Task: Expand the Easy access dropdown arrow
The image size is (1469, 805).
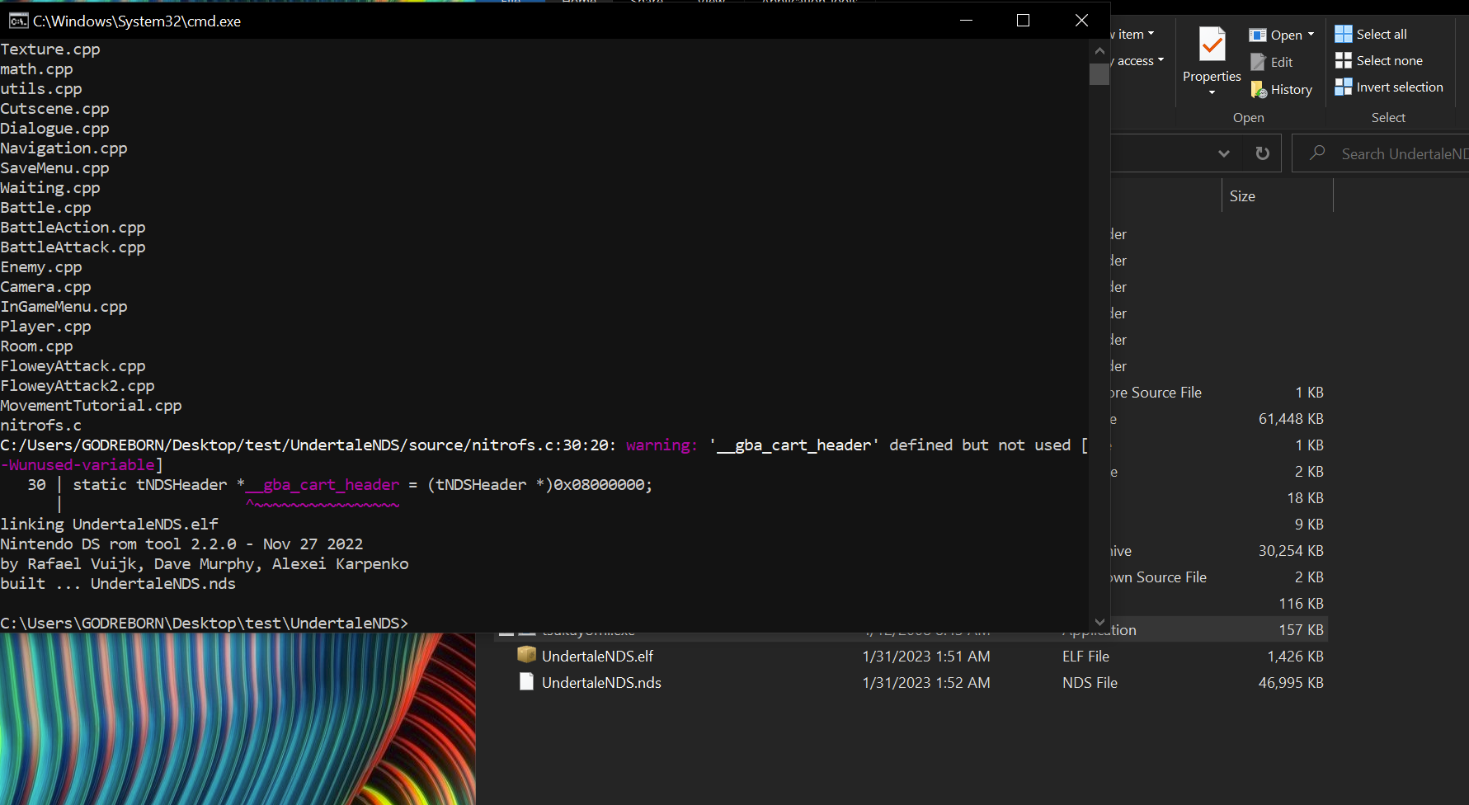Action: (1161, 59)
